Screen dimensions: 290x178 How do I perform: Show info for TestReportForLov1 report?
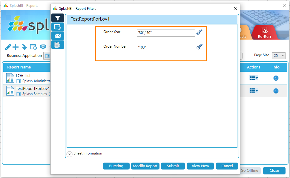coord(276,91)
